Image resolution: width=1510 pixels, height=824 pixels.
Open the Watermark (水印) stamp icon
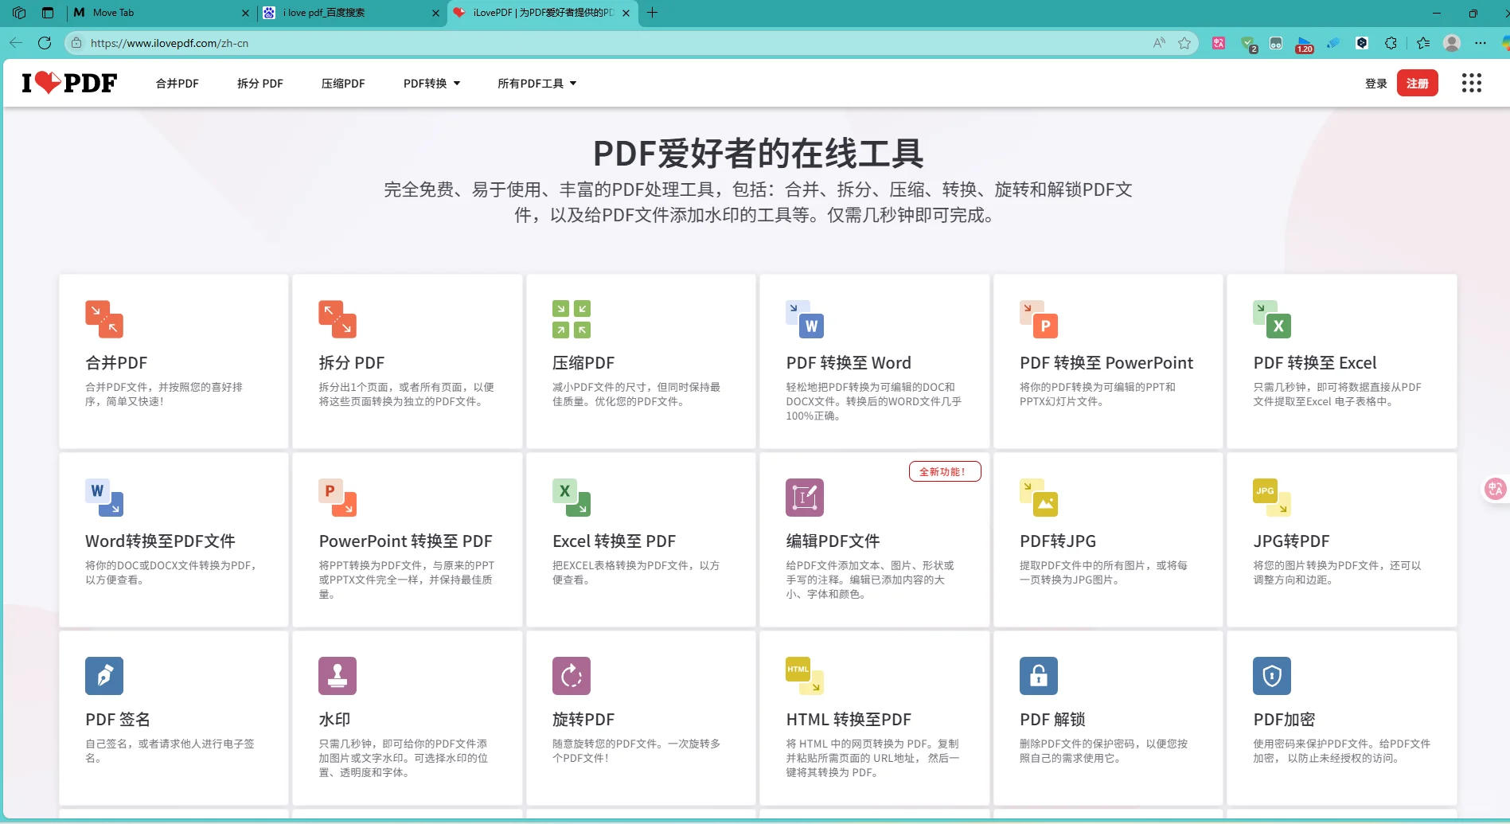click(x=338, y=676)
